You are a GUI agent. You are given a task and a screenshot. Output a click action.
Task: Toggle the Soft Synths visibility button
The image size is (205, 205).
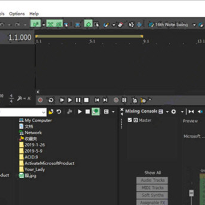(152, 195)
